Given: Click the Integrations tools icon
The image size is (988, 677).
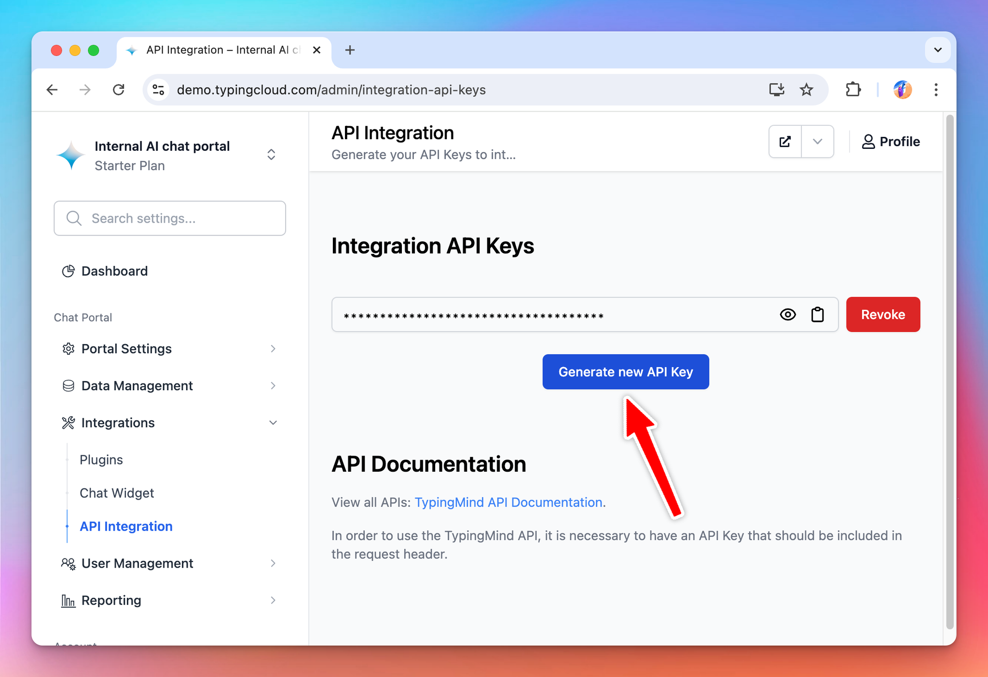Looking at the screenshot, I should coord(68,423).
